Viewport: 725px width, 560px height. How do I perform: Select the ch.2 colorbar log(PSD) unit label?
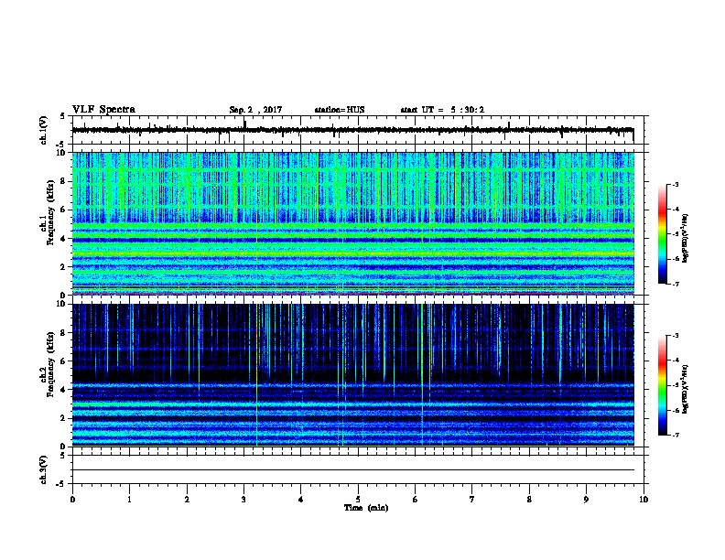point(685,389)
